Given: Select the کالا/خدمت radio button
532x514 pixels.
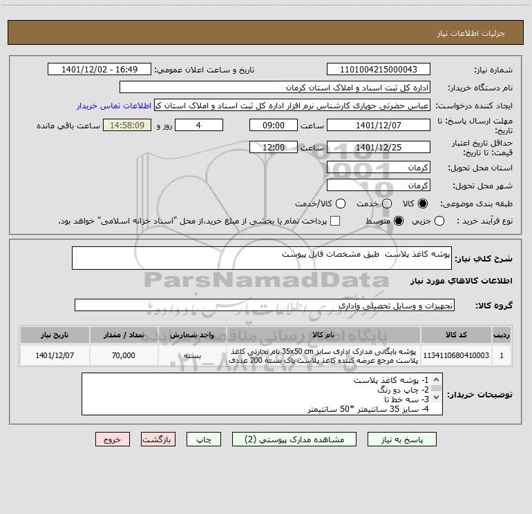Looking at the screenshot, I should tap(341, 204).
